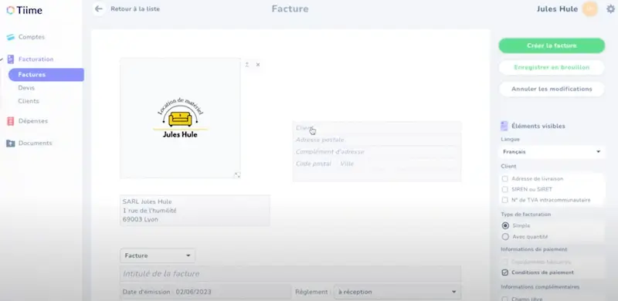Select the Avec quantité billing type
Screen dimensions: 618x301
(x=505, y=237)
